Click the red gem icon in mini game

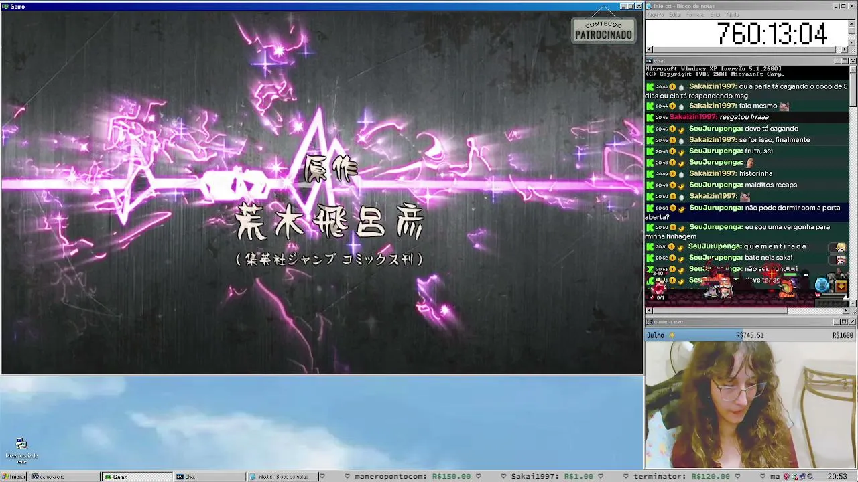point(659,288)
